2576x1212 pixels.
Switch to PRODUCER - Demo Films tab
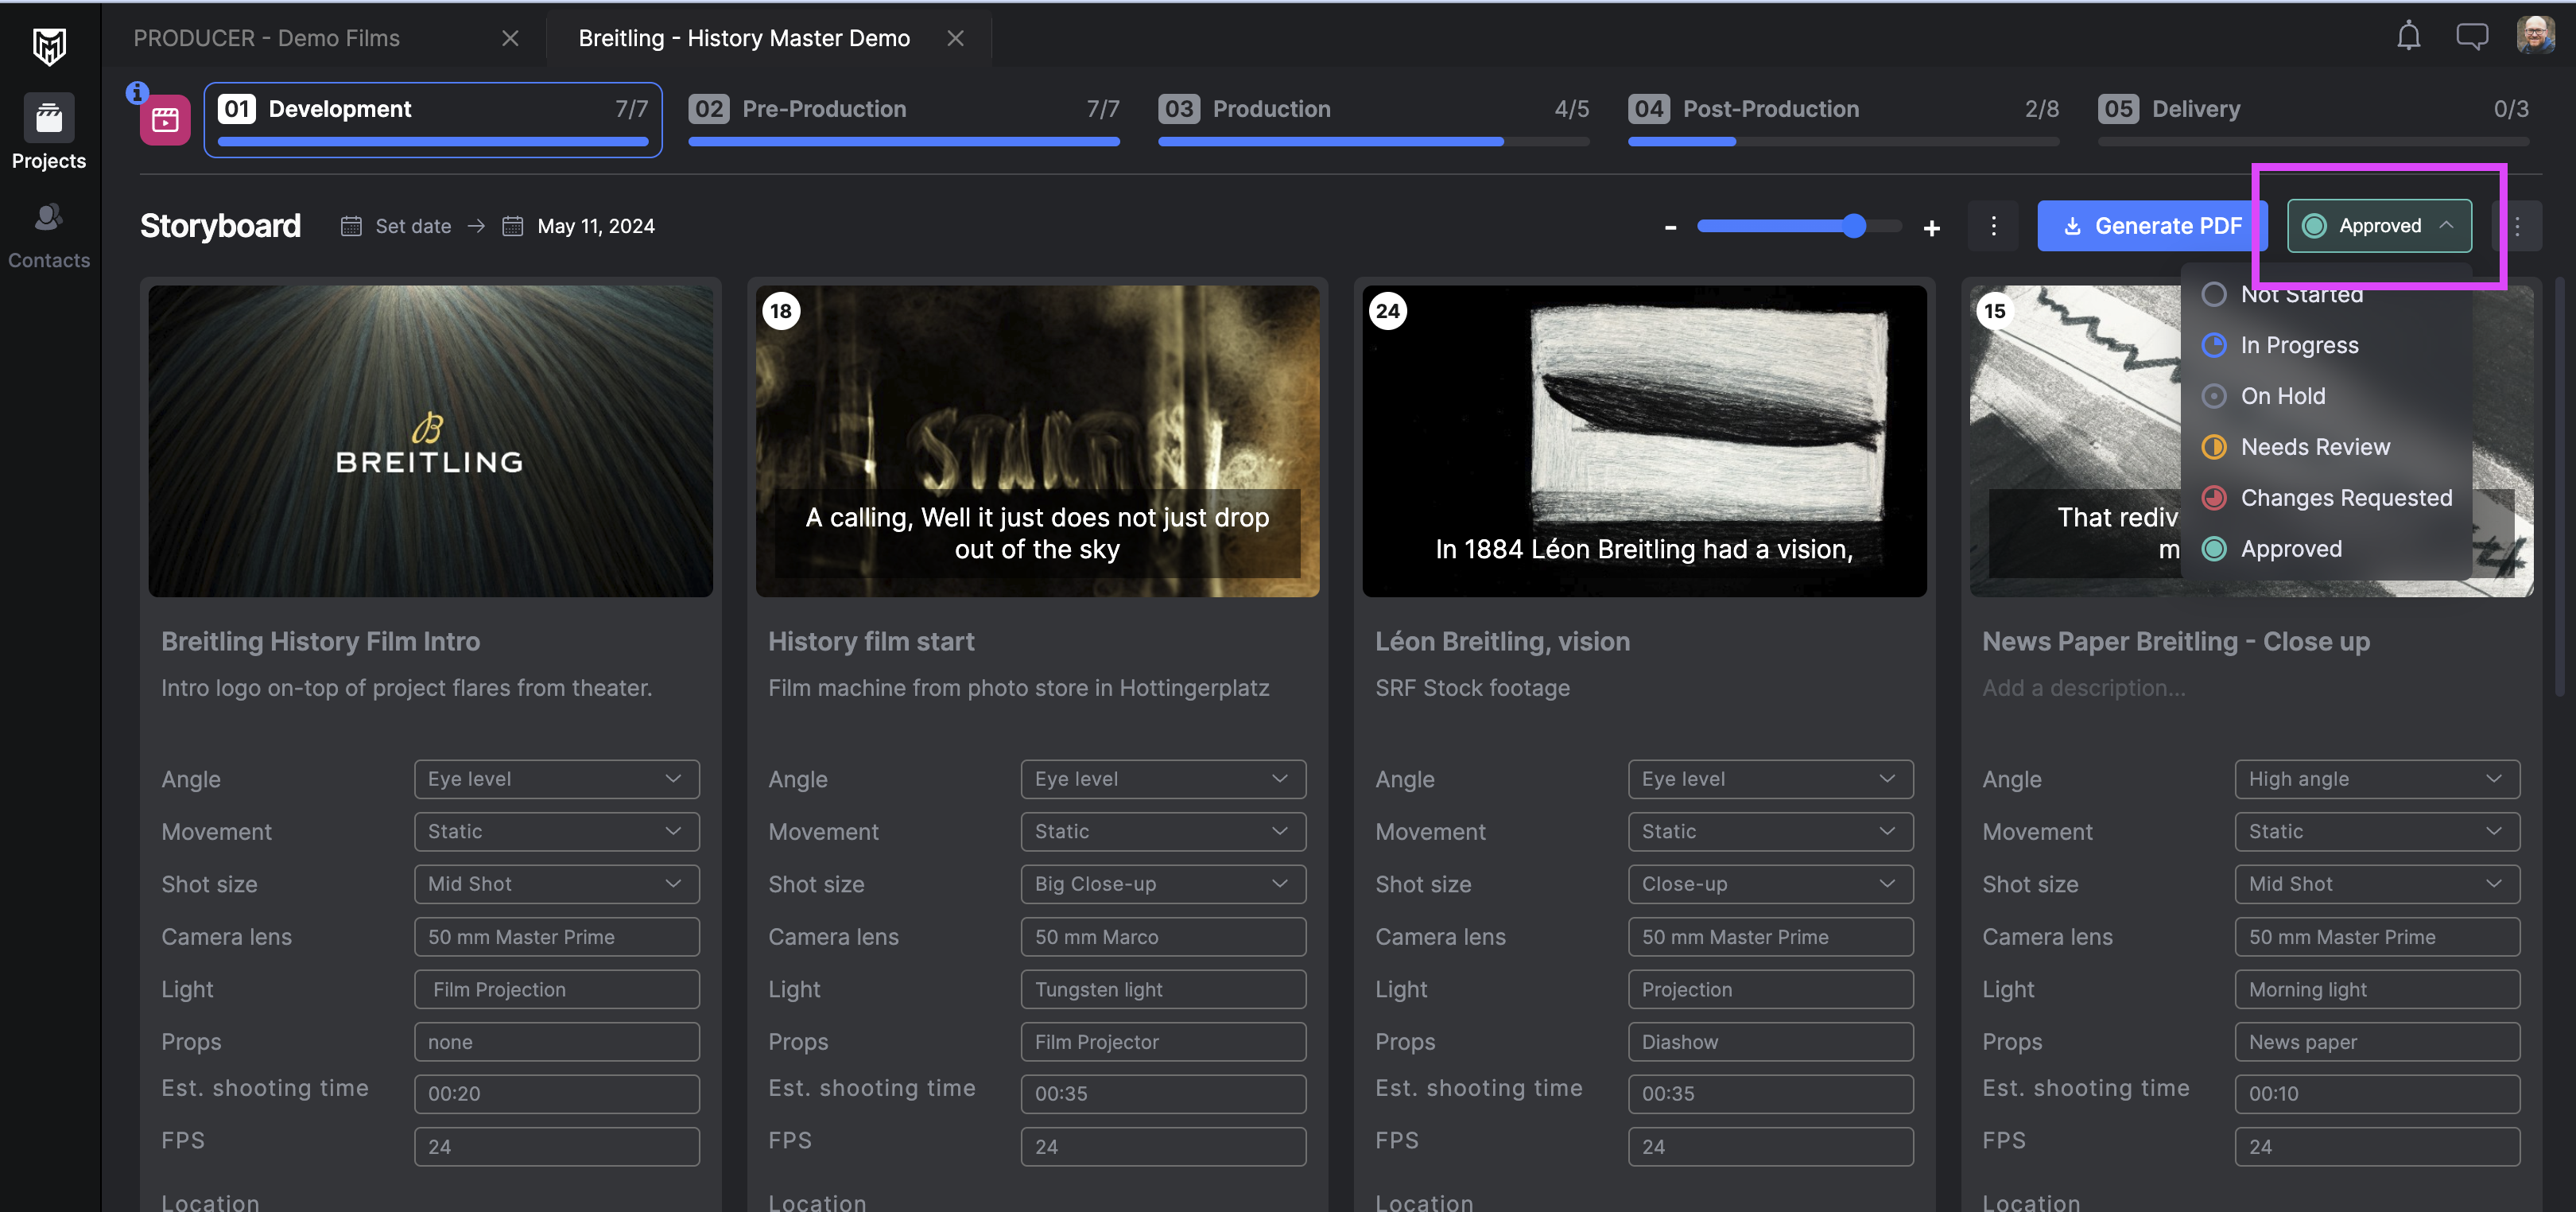point(267,38)
